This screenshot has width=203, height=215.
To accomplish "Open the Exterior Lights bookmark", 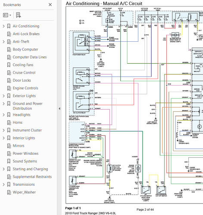I will point(24,96).
